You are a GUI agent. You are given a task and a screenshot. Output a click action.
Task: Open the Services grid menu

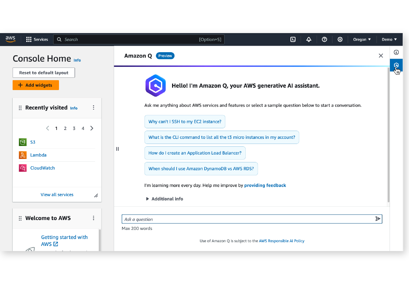coord(37,40)
